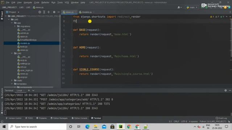This screenshot has width=232, height=130.
Task: Click the Project tool window side tab
Action: (2, 15)
